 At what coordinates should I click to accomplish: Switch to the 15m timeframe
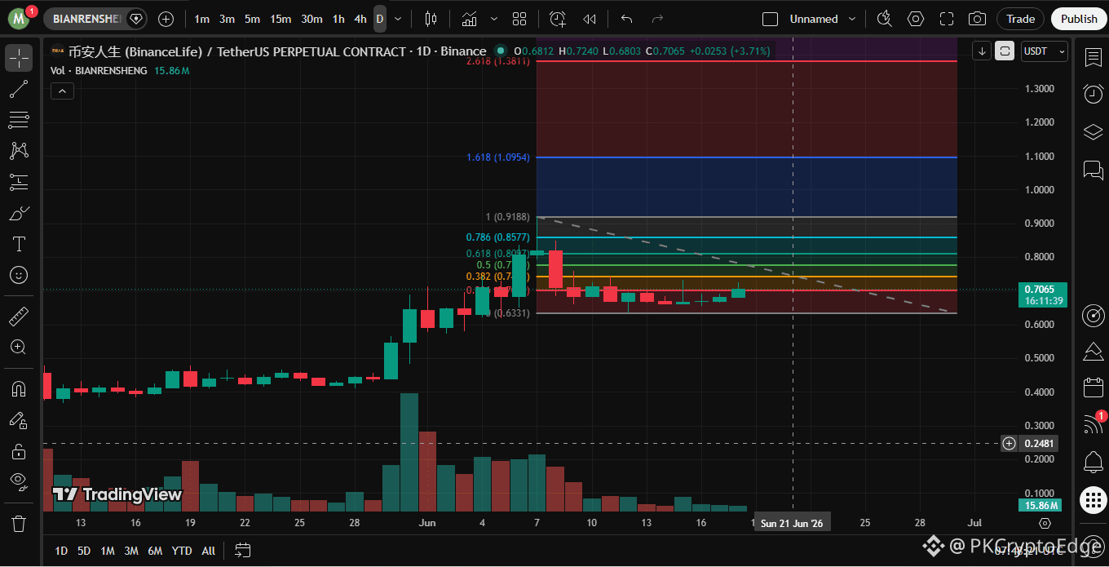tap(281, 18)
